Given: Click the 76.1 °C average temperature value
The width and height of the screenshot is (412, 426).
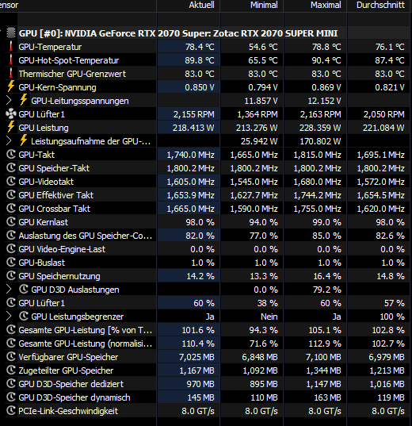Looking at the screenshot, I should pyautogui.click(x=390, y=47).
